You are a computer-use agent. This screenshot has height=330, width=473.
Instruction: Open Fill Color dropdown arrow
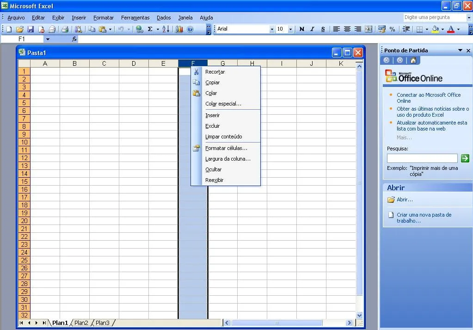[442, 29]
